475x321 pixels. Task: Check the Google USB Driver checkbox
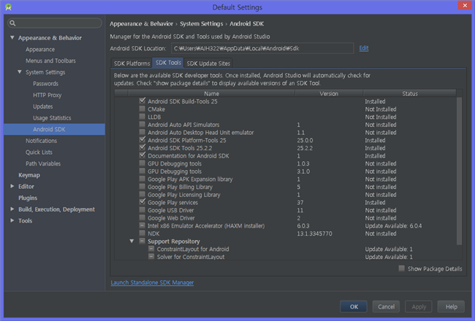142,210
